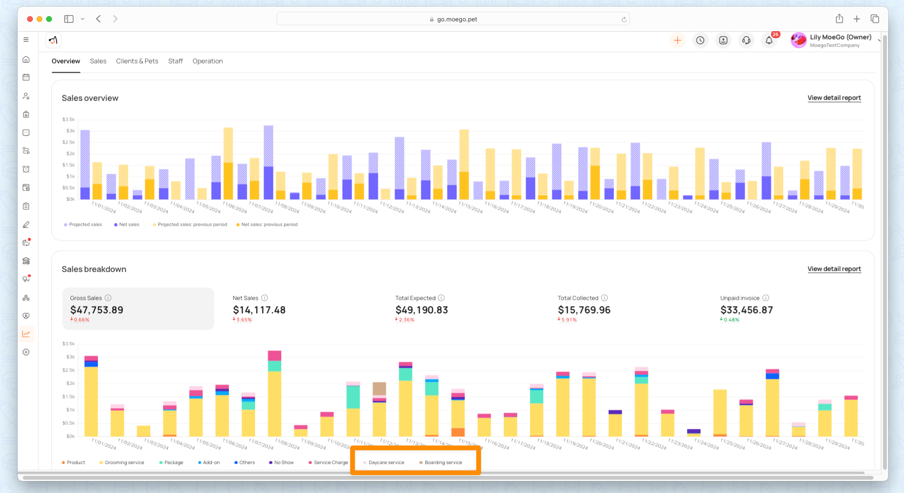This screenshot has width=904, height=493.
Task: Toggle Grooming service legend series
Action: coord(122,463)
